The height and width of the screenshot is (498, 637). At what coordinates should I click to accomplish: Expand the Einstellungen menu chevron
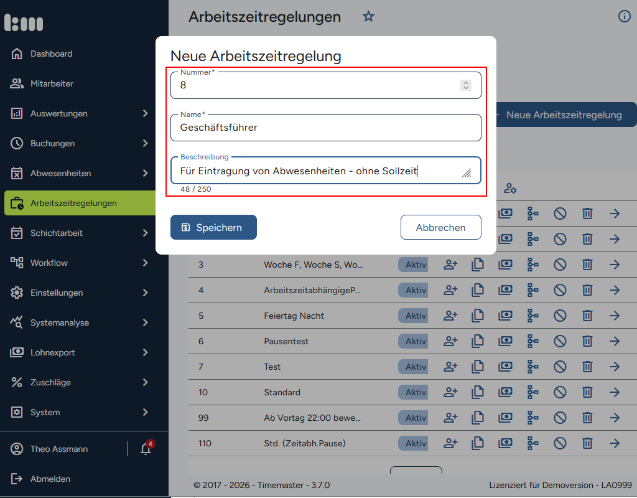coord(146,293)
